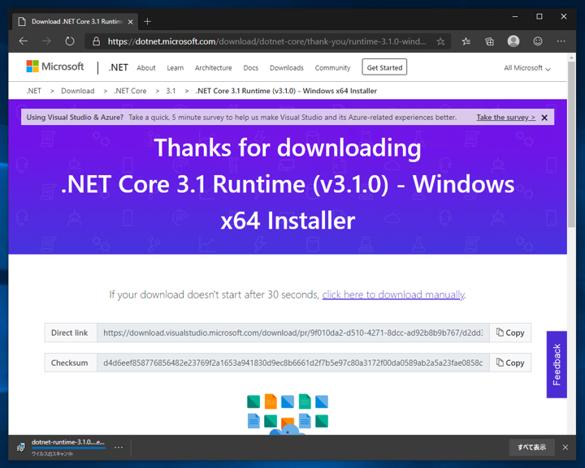Click the 3.1 breadcrumb link
Image resolution: width=585 pixels, height=468 pixels.
pyautogui.click(x=171, y=91)
